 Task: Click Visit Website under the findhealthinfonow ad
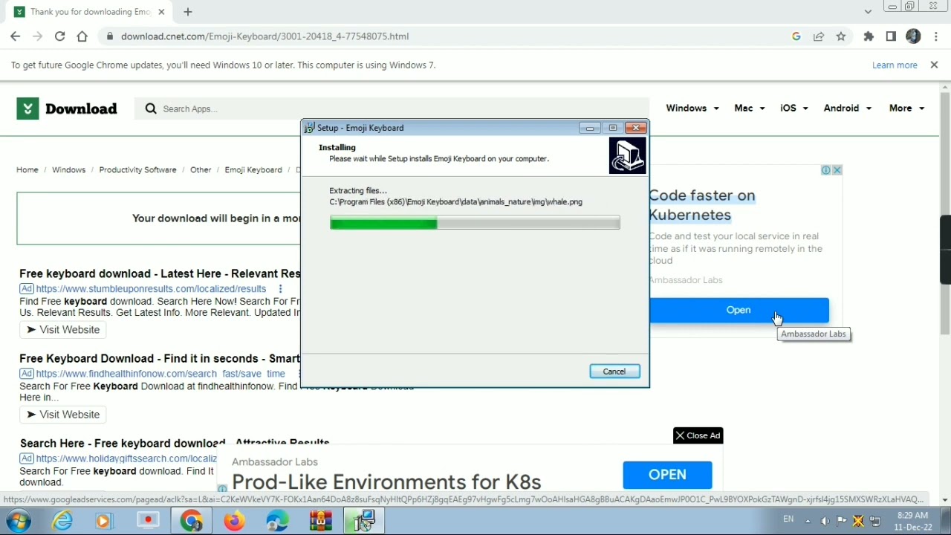[x=63, y=415]
